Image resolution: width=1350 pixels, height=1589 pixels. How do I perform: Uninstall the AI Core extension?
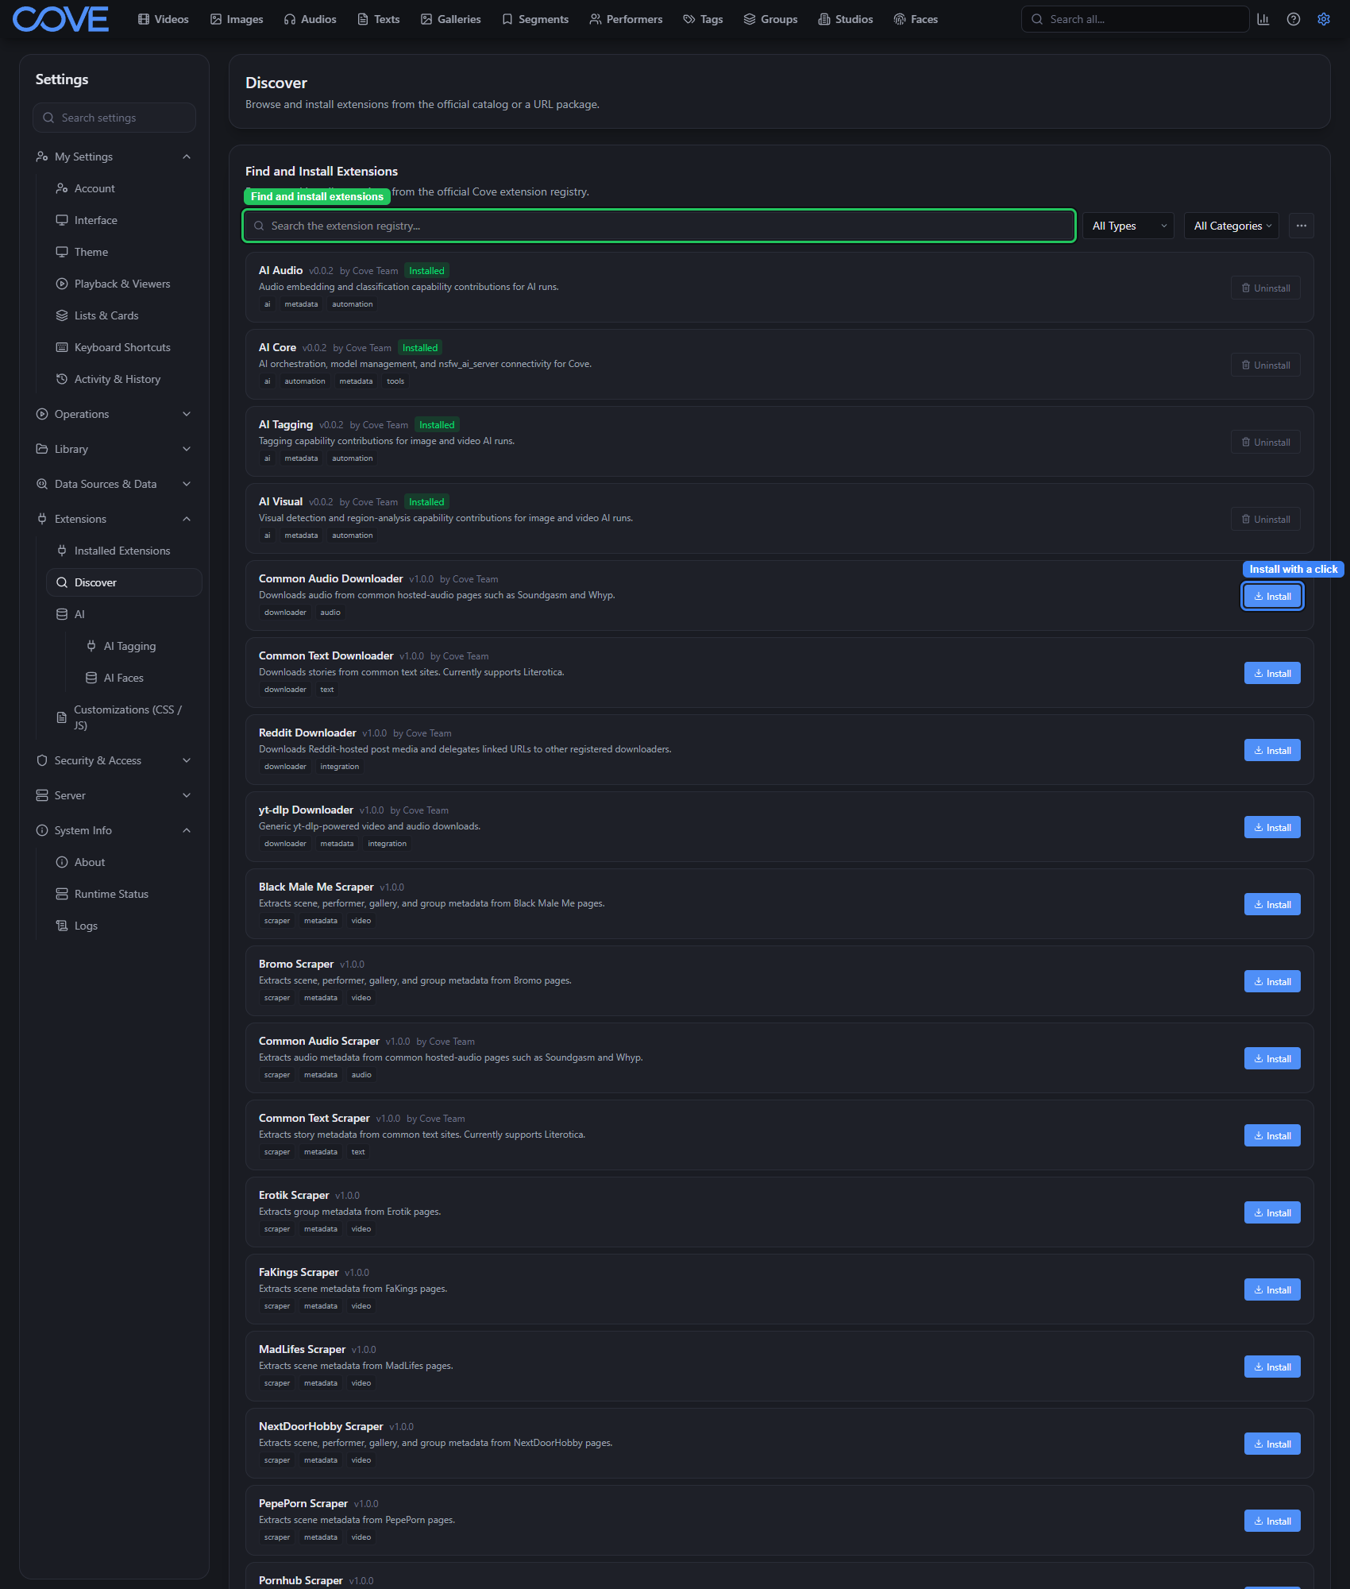pyautogui.click(x=1266, y=365)
